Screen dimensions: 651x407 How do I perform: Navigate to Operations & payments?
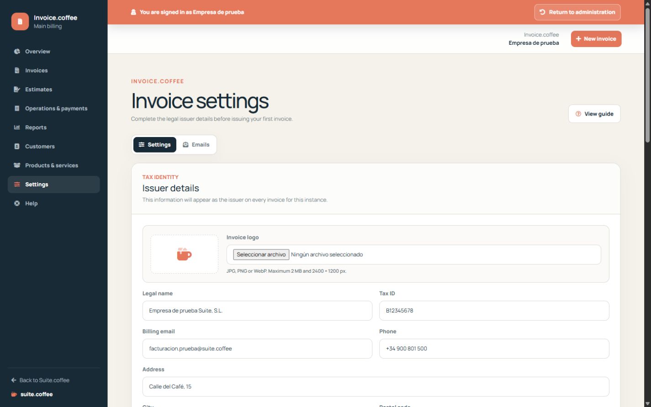54,108
